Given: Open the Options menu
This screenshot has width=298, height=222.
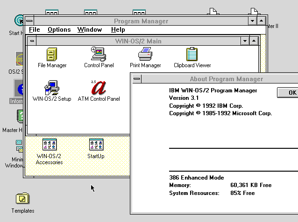Looking at the screenshot, I should (x=59, y=30).
